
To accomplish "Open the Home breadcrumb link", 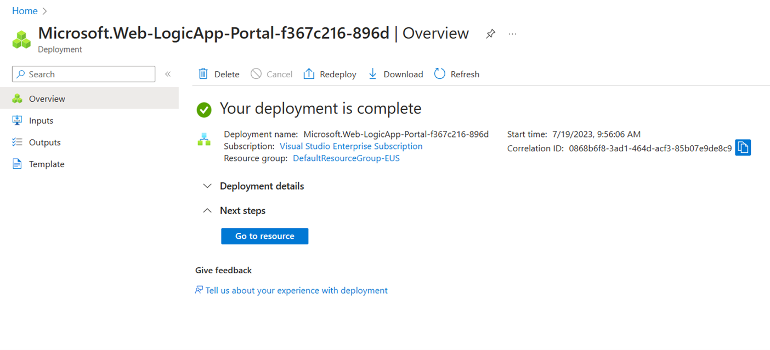I will coord(25,11).
